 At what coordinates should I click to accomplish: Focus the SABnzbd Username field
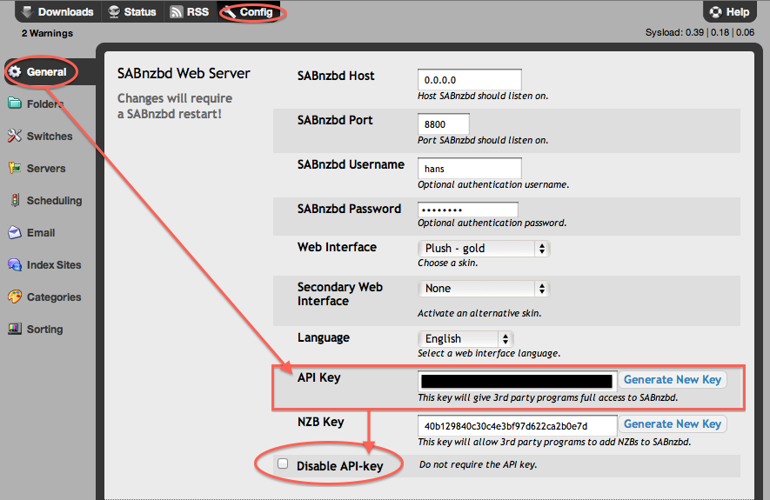click(470, 169)
